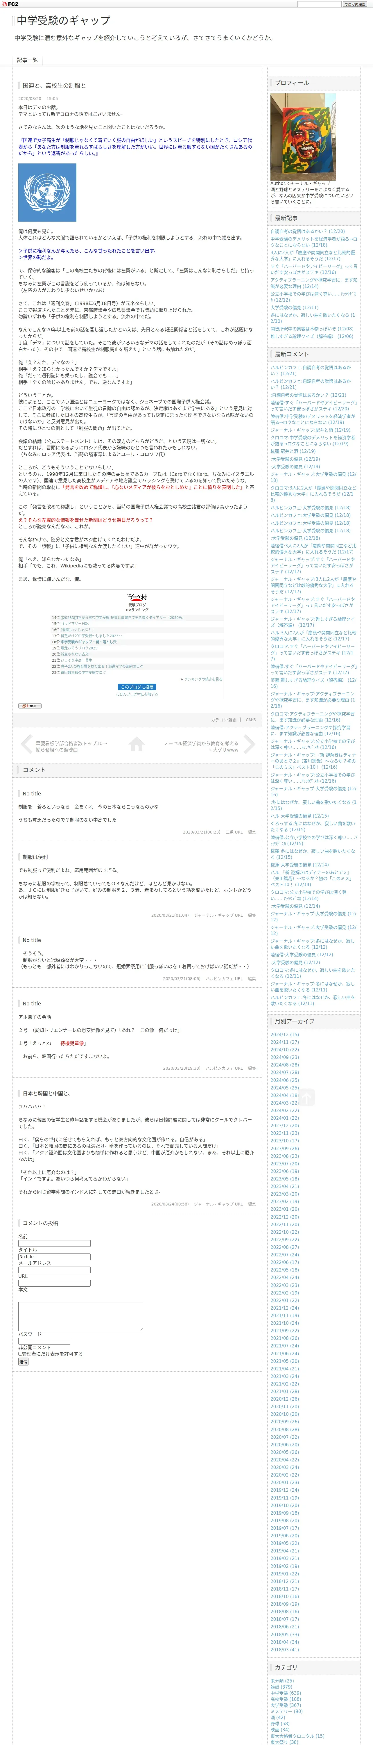Open the blog title 中学受験のギャップ
This screenshot has width=373, height=1745.
tap(63, 21)
